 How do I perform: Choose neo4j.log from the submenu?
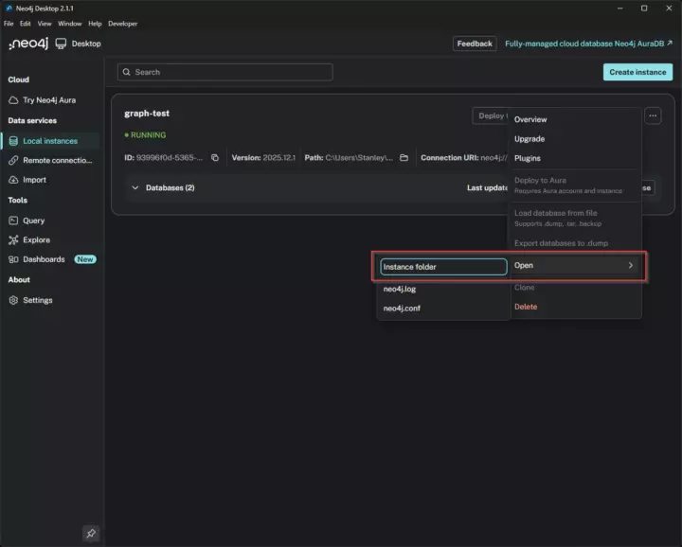400,289
